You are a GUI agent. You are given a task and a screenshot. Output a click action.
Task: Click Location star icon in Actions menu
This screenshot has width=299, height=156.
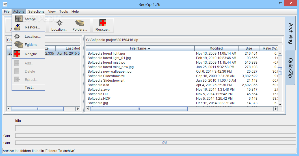tap(17, 36)
